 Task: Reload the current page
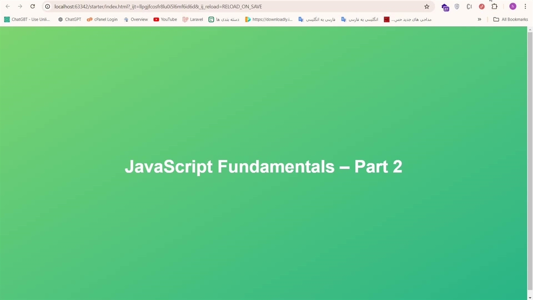tap(32, 6)
